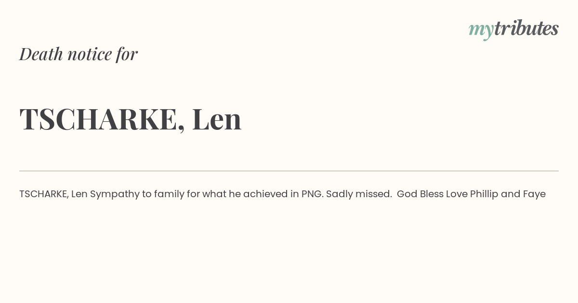
Task: Click the "TSCHARKE, Len" main heading
Action: tap(131, 119)
